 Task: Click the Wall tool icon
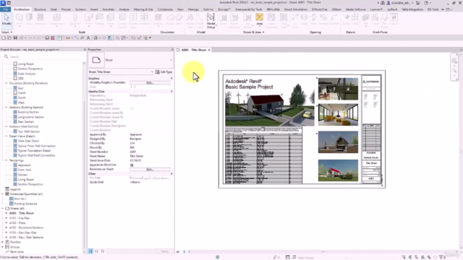(20, 18)
